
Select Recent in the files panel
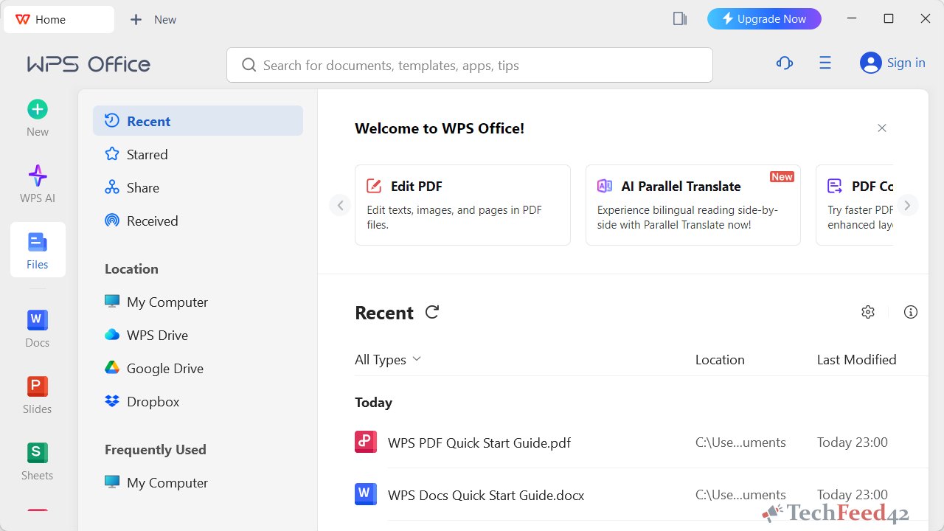tap(198, 121)
